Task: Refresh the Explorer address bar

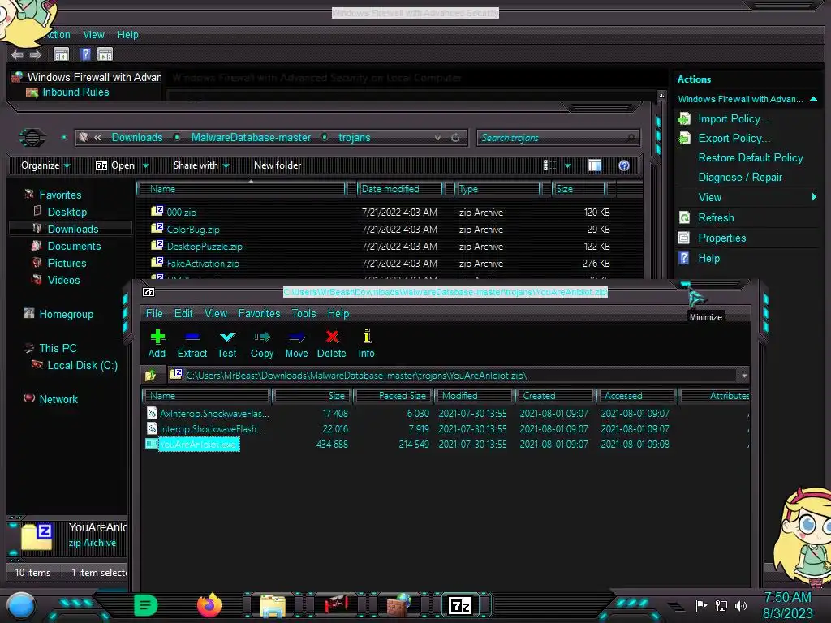Action: coord(455,138)
